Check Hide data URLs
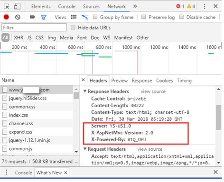 (x=73, y=27)
